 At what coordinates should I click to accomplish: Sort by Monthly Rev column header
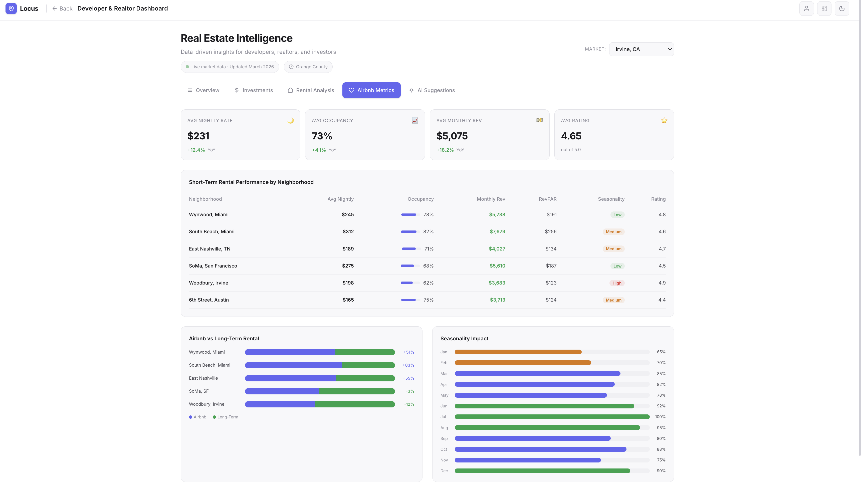(491, 199)
